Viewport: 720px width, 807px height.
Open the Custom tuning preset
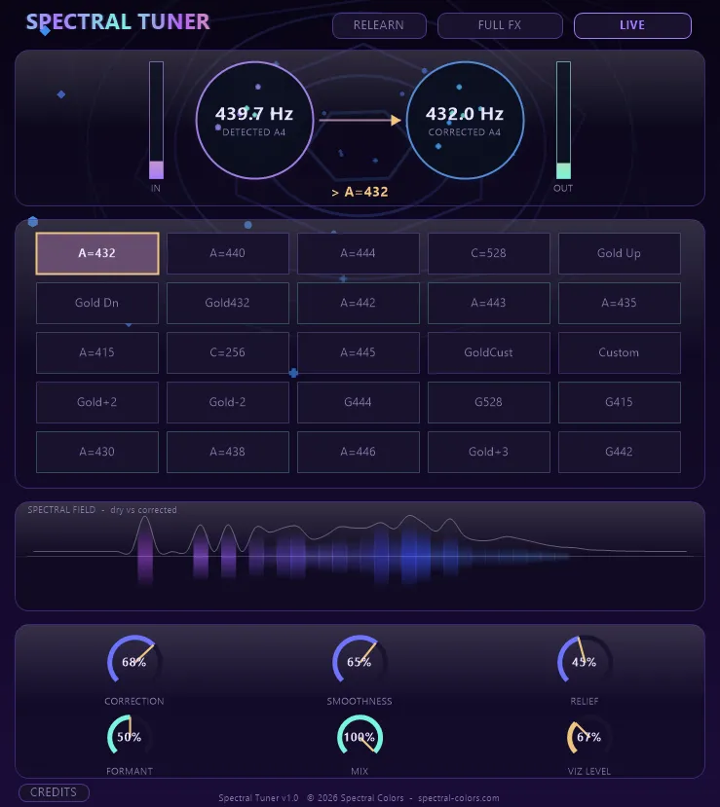click(619, 352)
